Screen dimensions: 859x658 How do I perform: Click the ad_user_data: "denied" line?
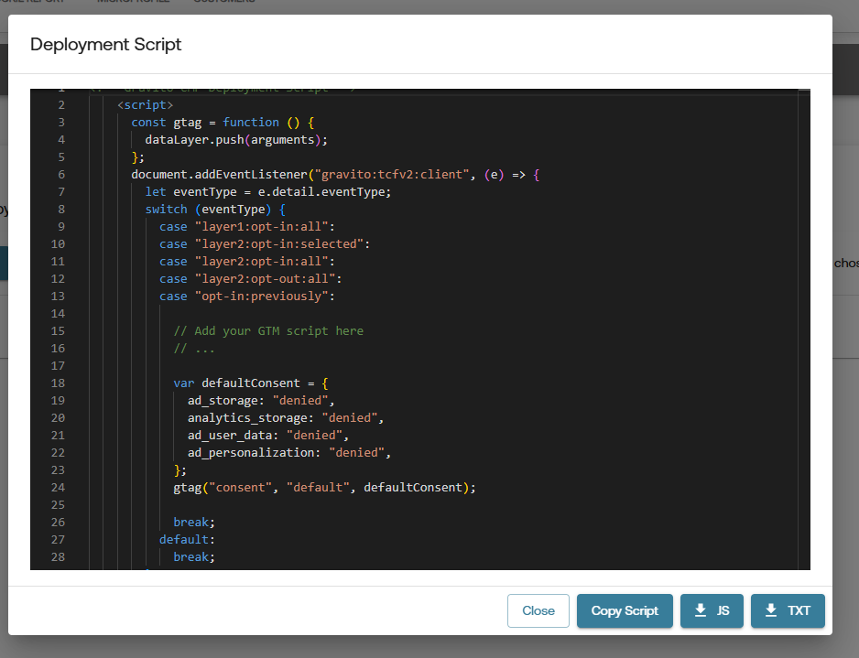point(268,436)
